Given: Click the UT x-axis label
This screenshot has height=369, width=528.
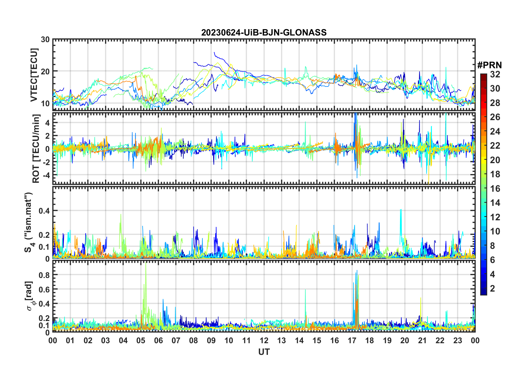Looking at the screenshot, I should click(x=264, y=352).
